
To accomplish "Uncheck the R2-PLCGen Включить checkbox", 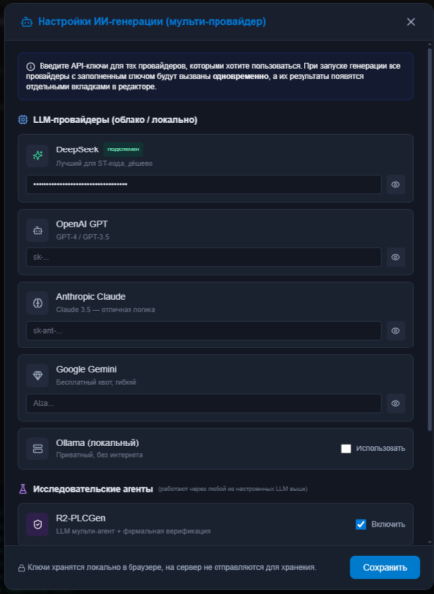I will [361, 525].
